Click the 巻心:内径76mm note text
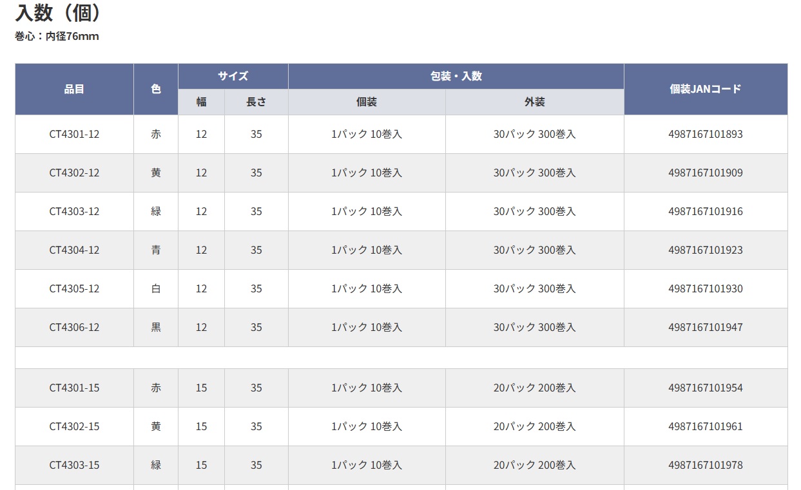The height and width of the screenshot is (490, 801). tap(57, 37)
